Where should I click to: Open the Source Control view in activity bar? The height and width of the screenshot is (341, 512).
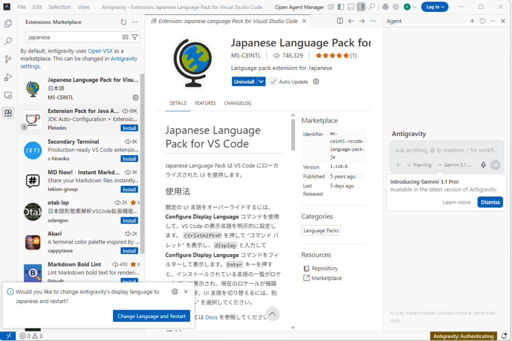tap(8, 59)
